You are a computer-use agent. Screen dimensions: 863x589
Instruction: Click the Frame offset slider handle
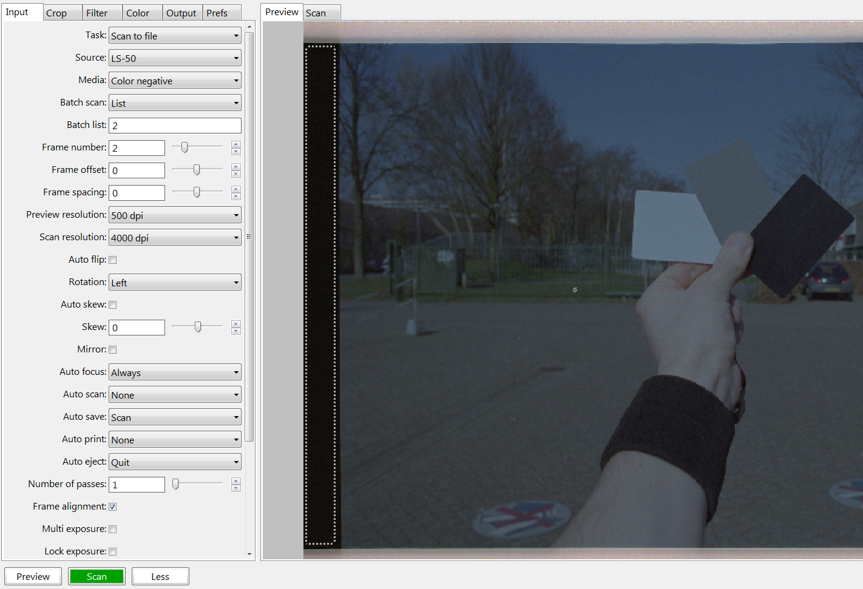coord(196,170)
